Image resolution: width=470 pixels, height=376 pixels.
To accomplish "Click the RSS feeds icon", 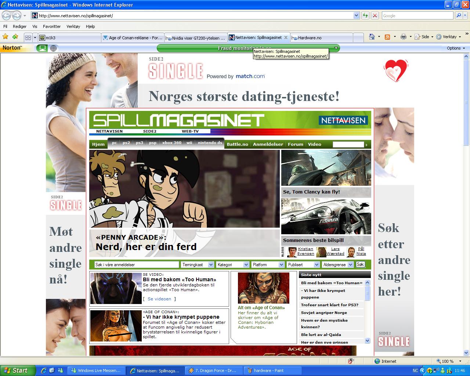I will pos(387,37).
